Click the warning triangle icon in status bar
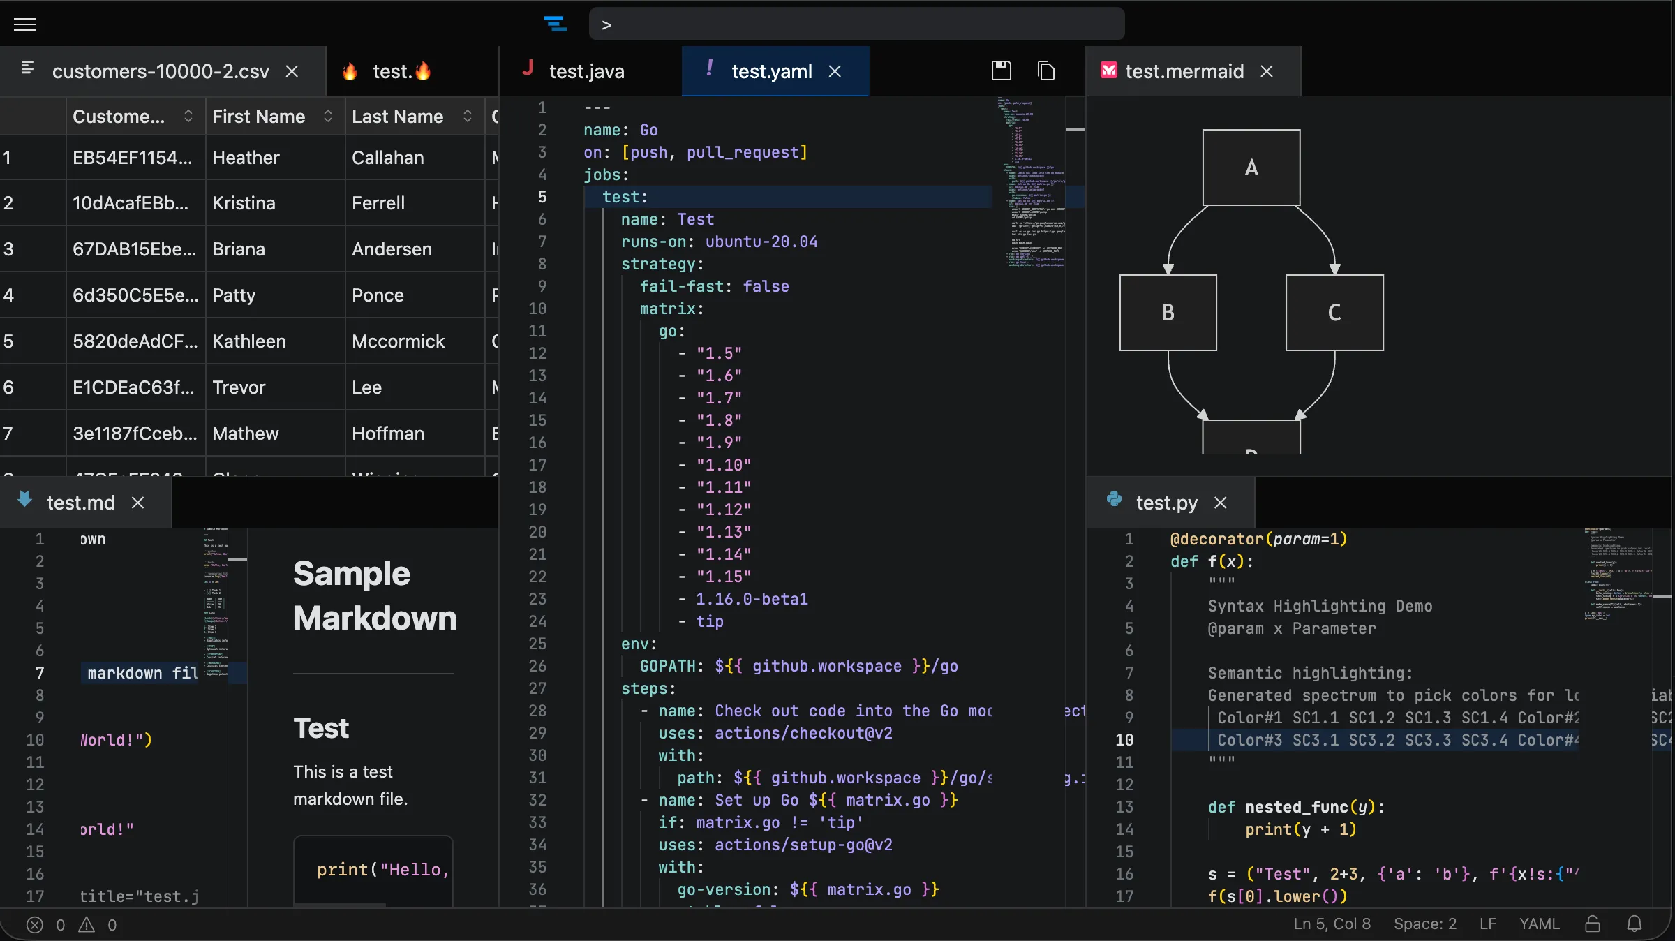1675x941 pixels. click(x=87, y=924)
